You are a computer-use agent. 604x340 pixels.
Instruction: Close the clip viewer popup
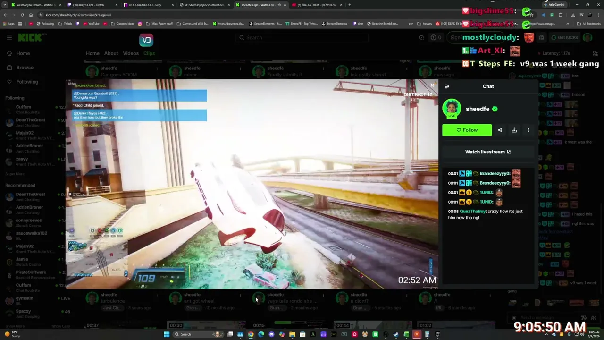coord(432,85)
